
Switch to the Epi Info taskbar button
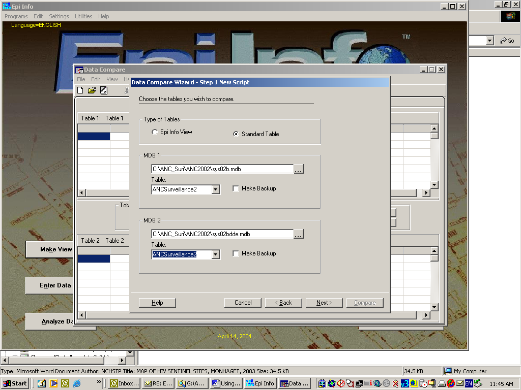pos(260,383)
